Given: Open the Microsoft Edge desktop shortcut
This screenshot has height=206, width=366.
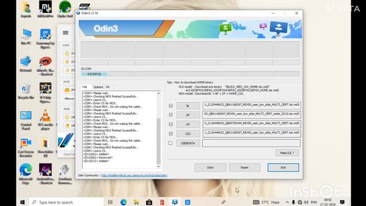Looking at the screenshot, I should (26, 174).
